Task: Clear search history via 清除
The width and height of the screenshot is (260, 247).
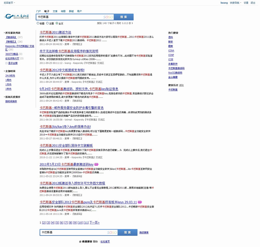Action: pyautogui.click(x=181, y=85)
